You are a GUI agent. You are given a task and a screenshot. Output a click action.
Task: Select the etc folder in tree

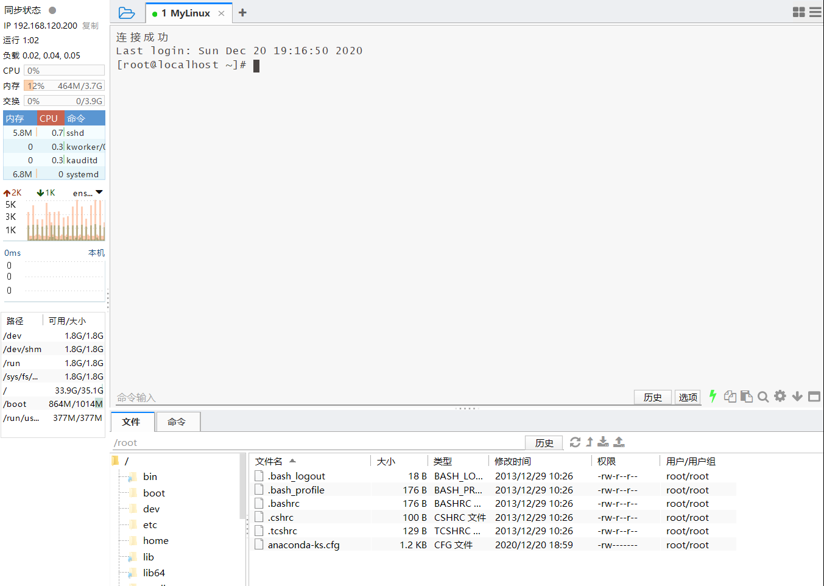(150, 525)
